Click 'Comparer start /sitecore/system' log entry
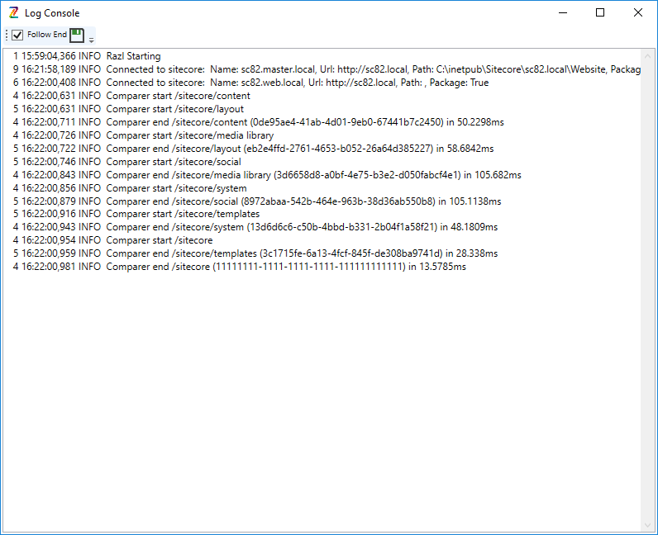This screenshot has width=658, height=535. point(130,188)
